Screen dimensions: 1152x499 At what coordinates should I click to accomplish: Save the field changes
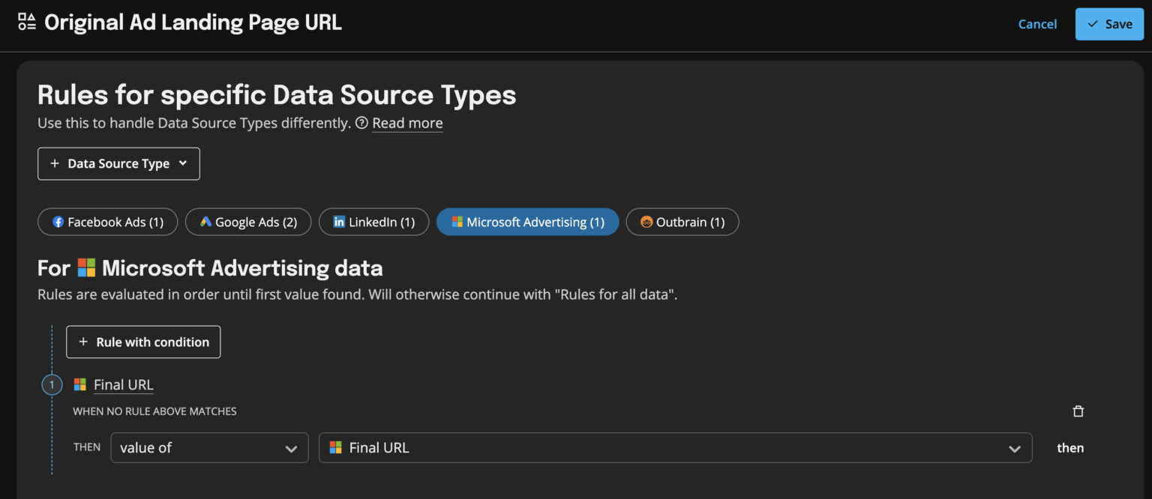pos(1109,24)
